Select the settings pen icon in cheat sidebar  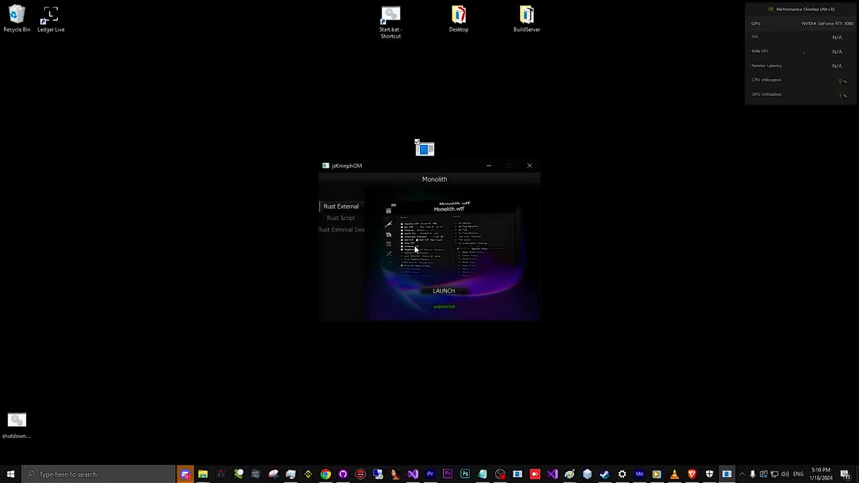pos(389,253)
